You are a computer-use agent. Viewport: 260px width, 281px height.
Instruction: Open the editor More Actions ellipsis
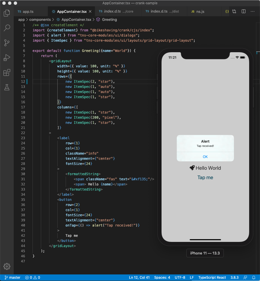click(253, 11)
